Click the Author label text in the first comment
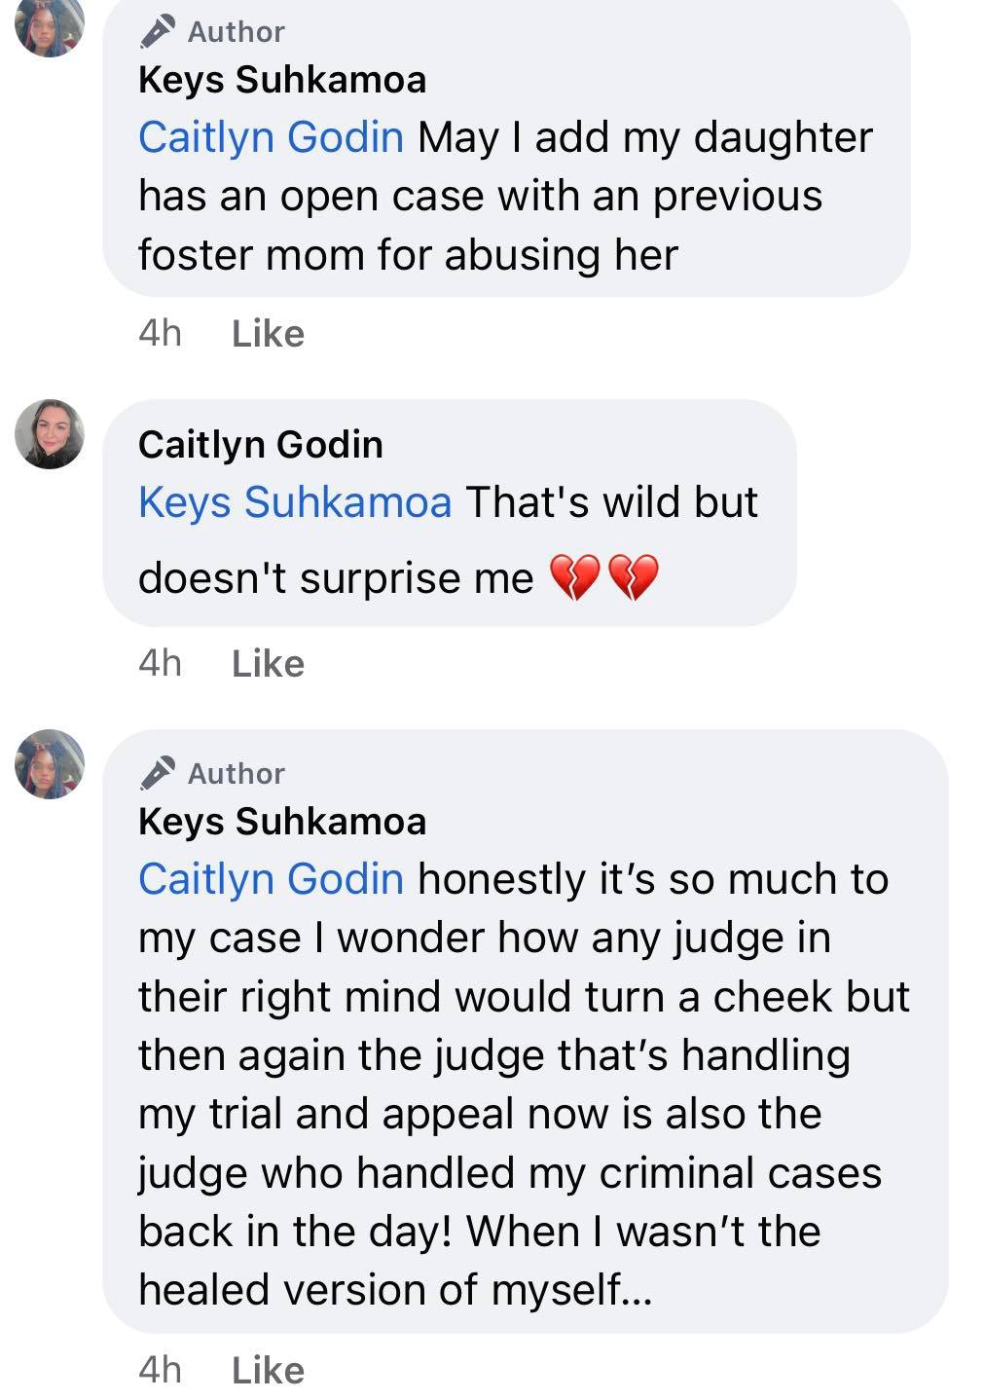This screenshot has height=1400, width=984. pos(237,32)
